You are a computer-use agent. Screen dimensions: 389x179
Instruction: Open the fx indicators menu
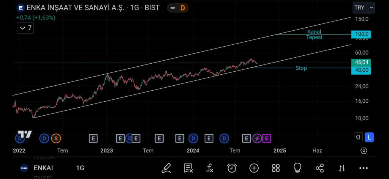point(210,168)
